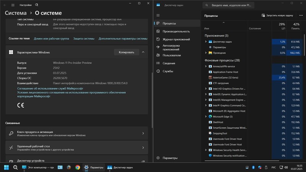This screenshot has width=306, height=172.
Task: Expand Intel Graphics Command Center row
Action: pos(206,105)
